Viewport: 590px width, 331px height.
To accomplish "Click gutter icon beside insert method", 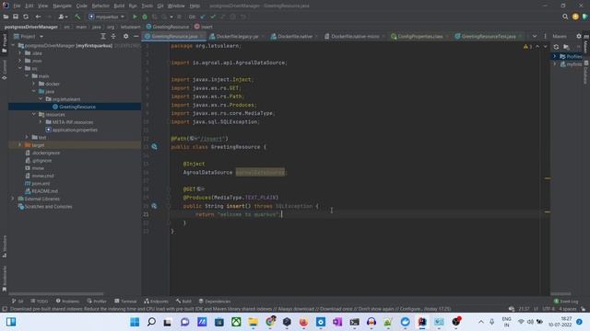I will (154, 206).
